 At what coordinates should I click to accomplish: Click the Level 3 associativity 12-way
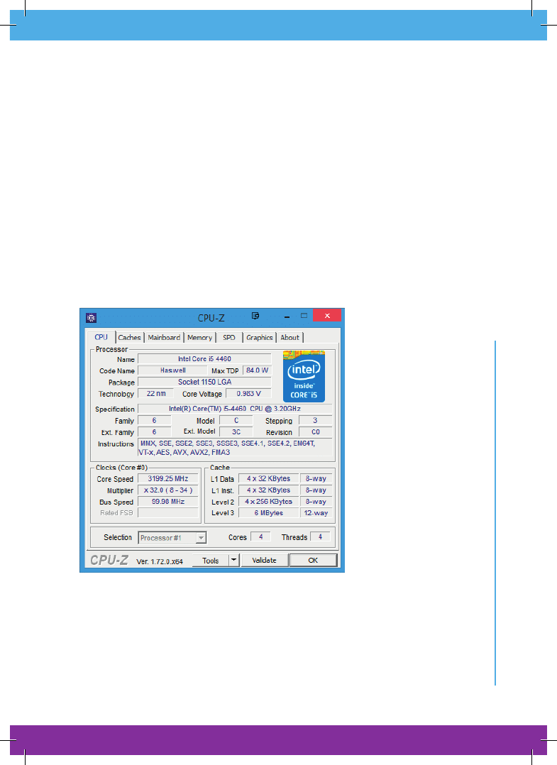pos(316,513)
